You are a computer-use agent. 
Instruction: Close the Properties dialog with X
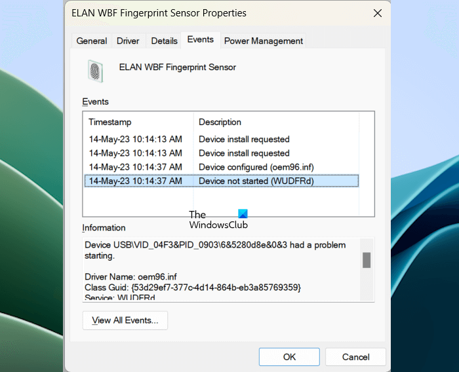378,13
